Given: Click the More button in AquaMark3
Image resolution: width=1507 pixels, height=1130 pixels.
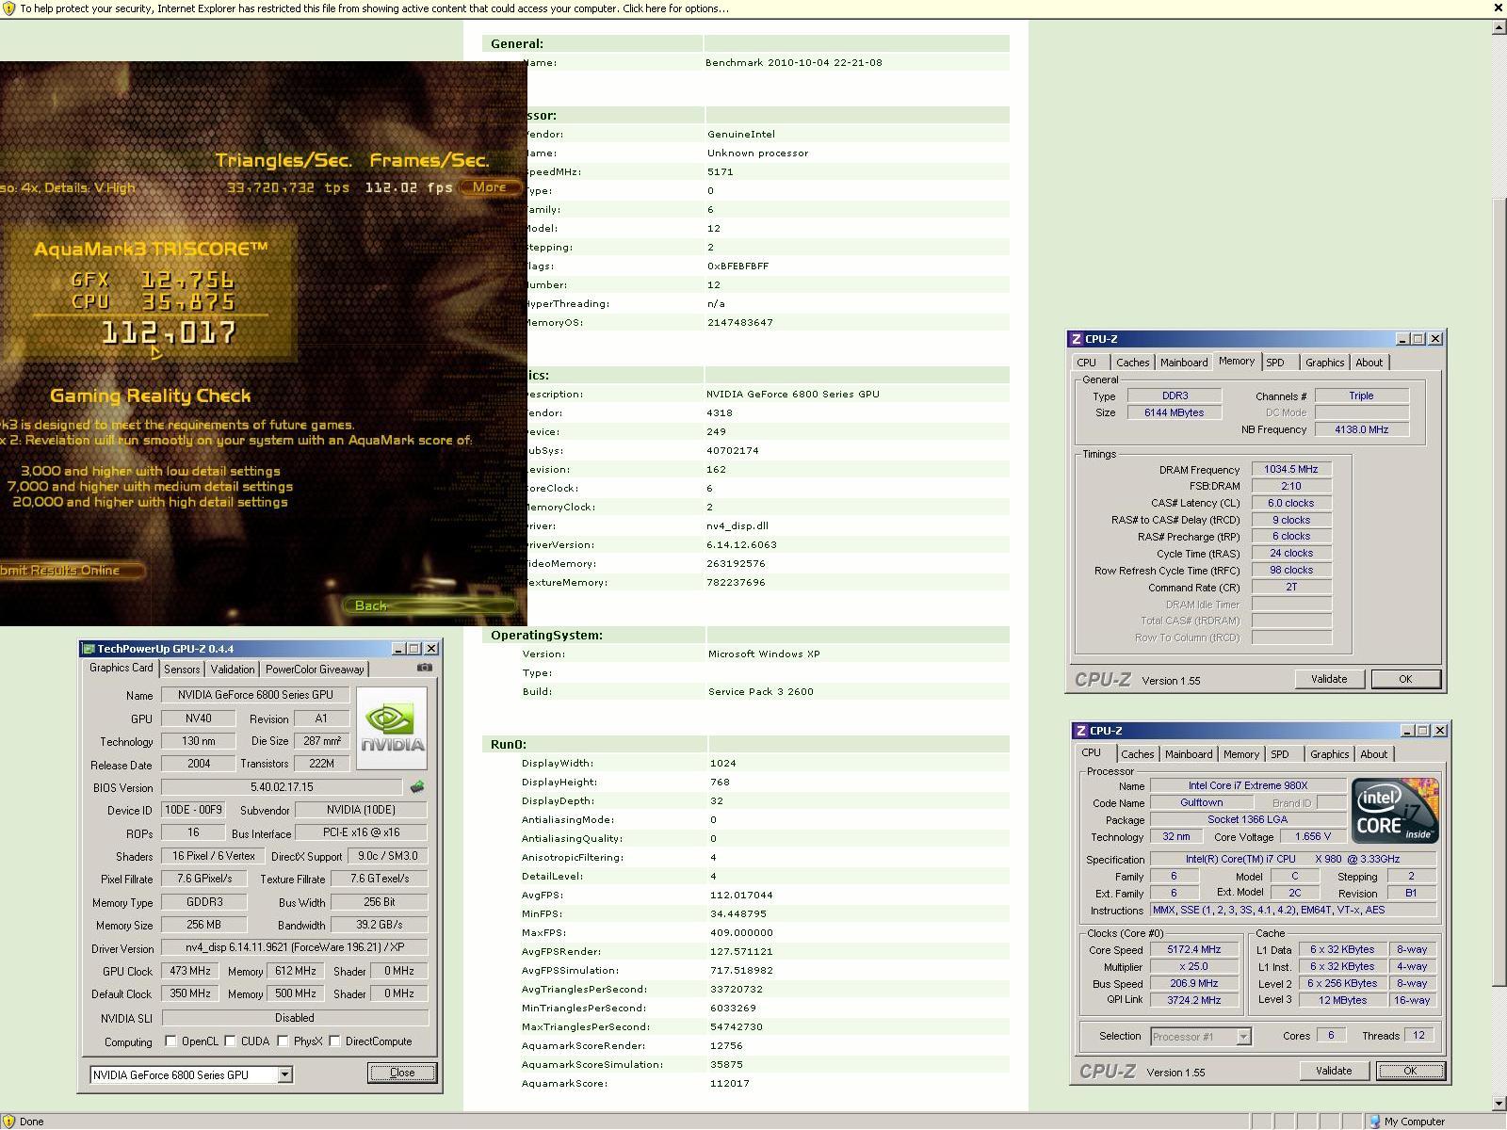Looking at the screenshot, I should tap(490, 186).
